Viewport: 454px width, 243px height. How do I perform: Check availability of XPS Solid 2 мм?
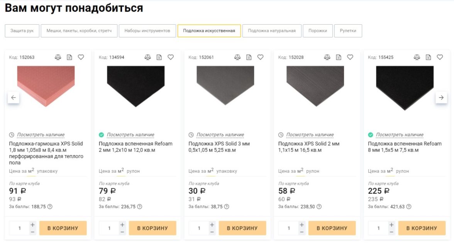310,135
